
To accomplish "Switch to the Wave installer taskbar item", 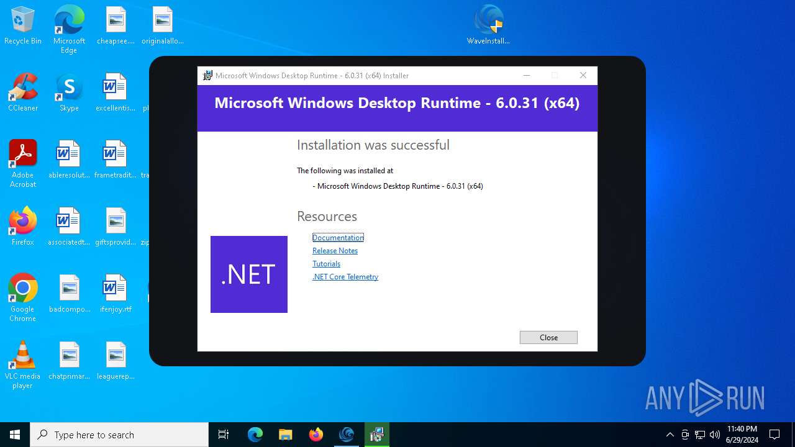I will [x=346, y=435].
